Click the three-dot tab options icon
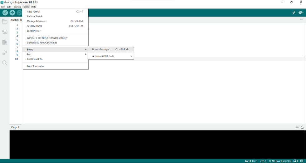Viewport: 306px width, 163px height. click(302, 20)
